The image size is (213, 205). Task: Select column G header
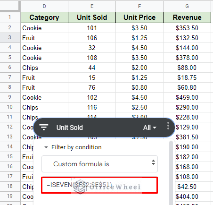click(187, 6)
